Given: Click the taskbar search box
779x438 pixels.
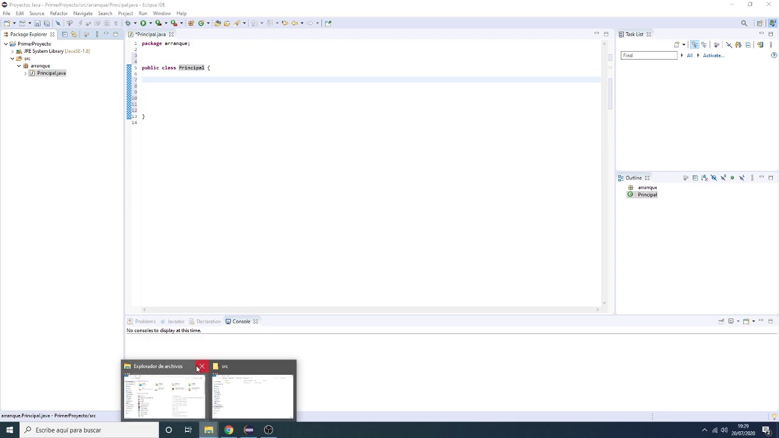Looking at the screenshot, I should (89, 430).
